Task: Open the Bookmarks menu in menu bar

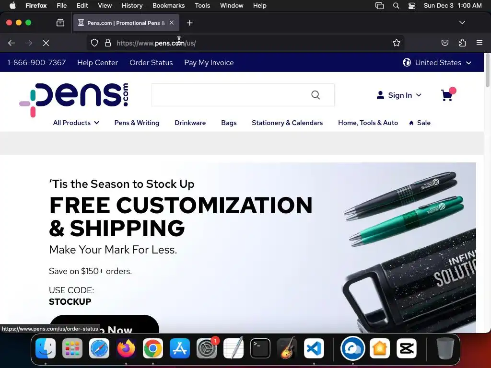Action: [168, 6]
